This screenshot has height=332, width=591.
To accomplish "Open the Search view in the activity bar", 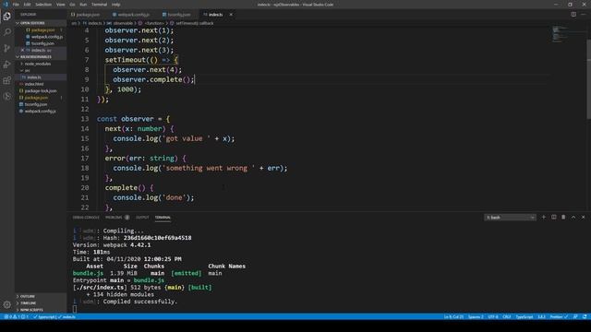I will coord(7,32).
